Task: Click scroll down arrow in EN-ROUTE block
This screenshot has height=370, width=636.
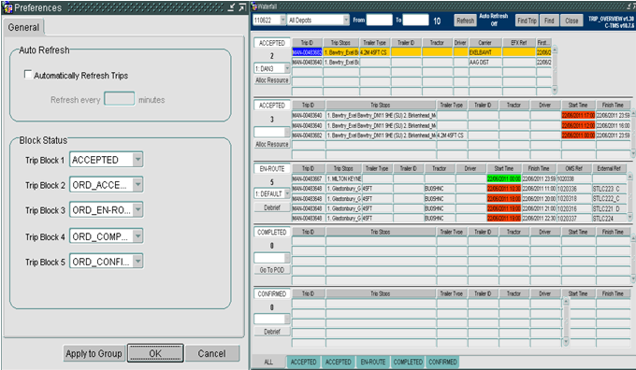Action: [x=629, y=218]
